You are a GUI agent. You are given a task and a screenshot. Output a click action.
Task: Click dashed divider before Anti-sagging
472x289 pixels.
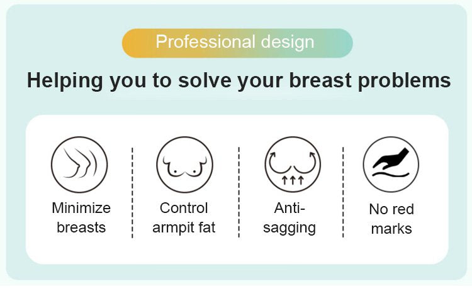[239, 192]
